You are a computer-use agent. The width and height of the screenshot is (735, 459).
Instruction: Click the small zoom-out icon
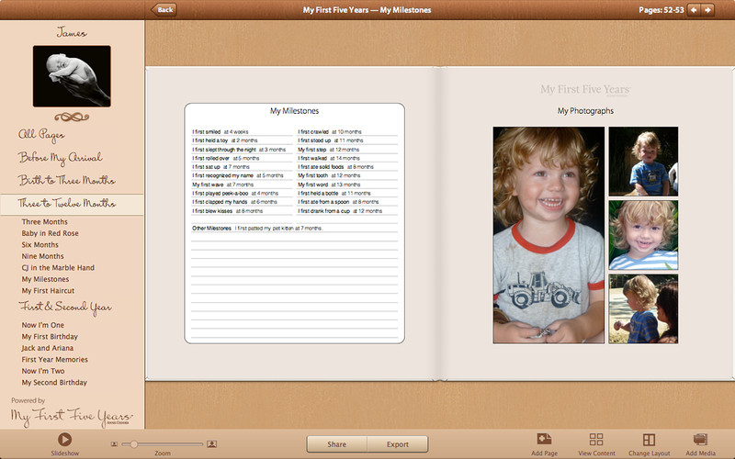[114, 444]
